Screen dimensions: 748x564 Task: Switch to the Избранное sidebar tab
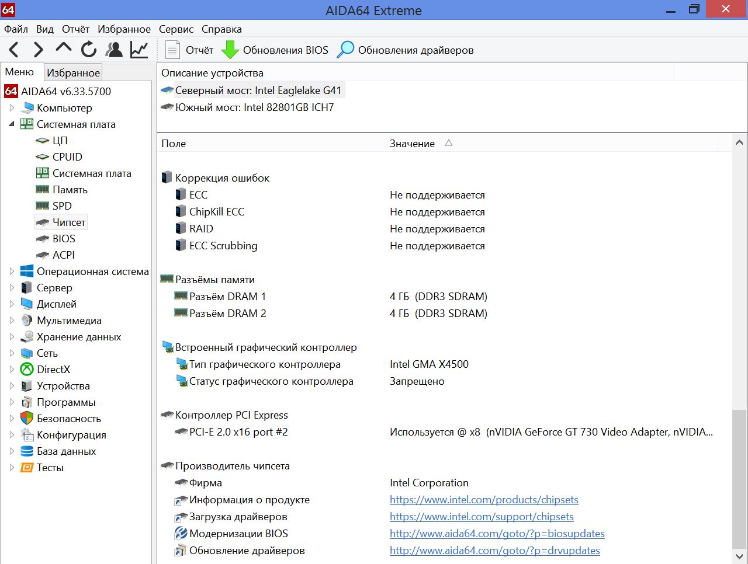74,73
